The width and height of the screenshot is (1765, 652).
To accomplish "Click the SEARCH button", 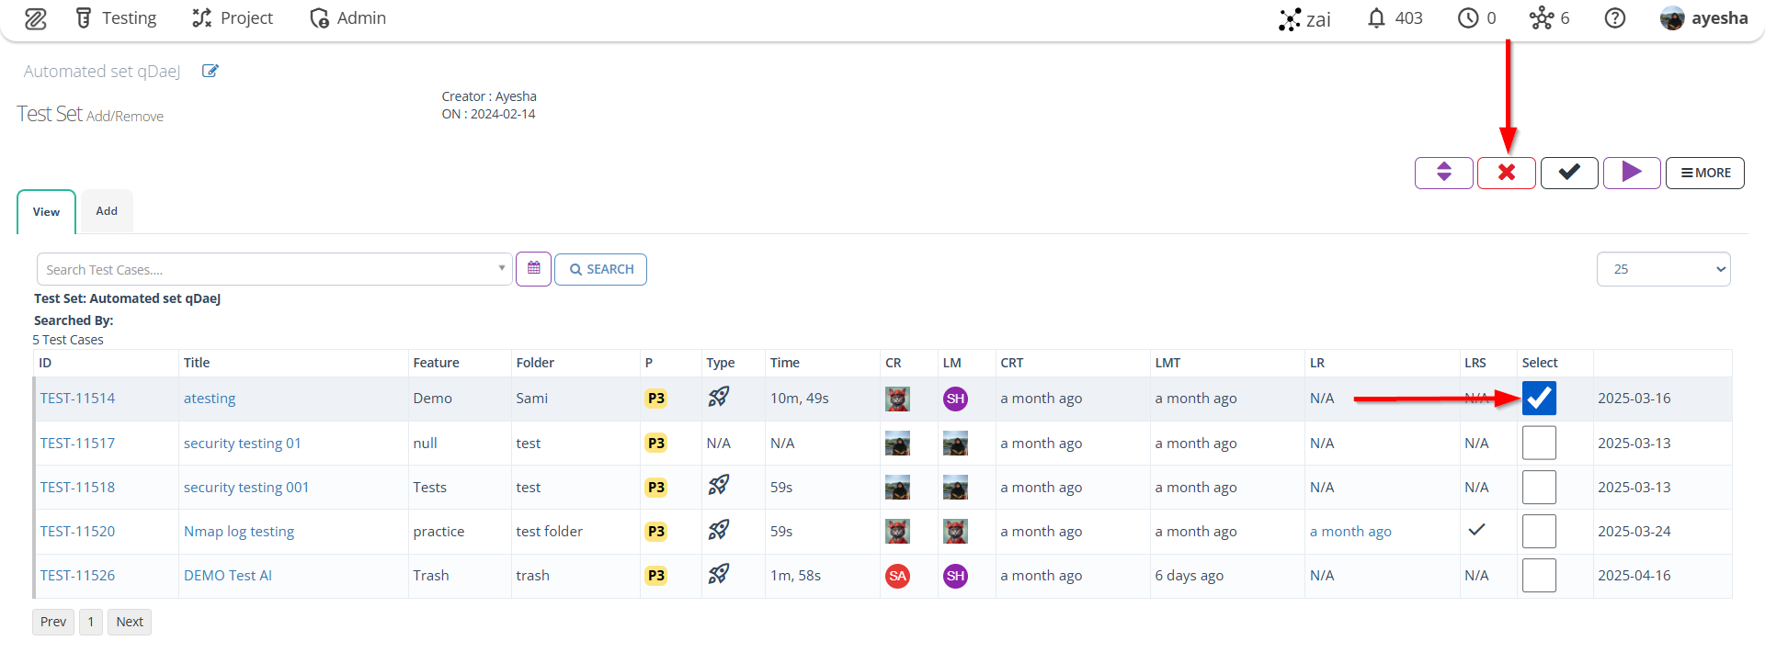I will tap(601, 269).
